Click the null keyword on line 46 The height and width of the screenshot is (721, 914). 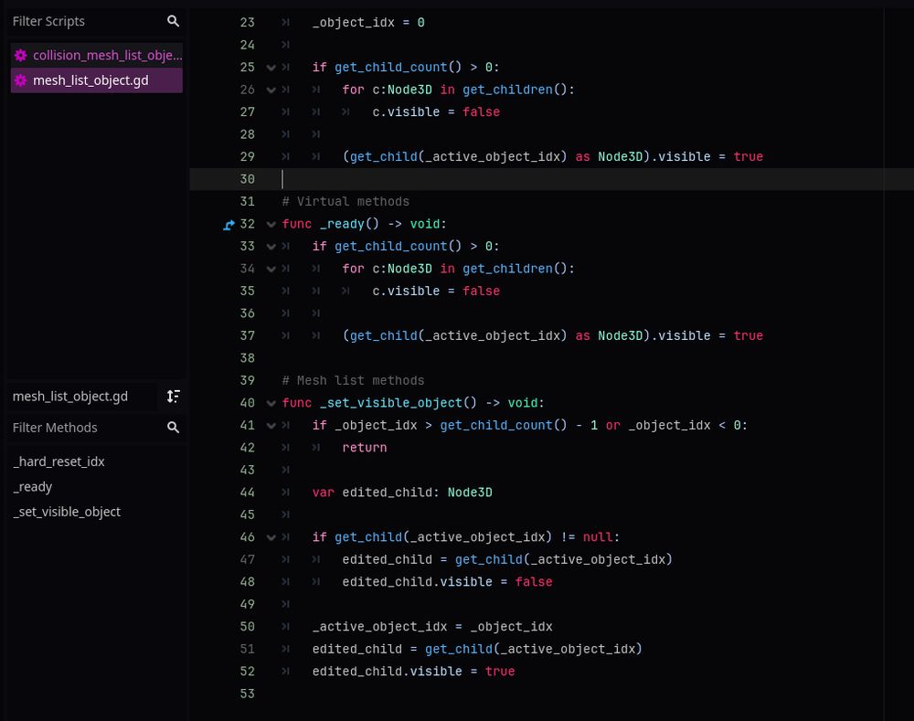(598, 536)
